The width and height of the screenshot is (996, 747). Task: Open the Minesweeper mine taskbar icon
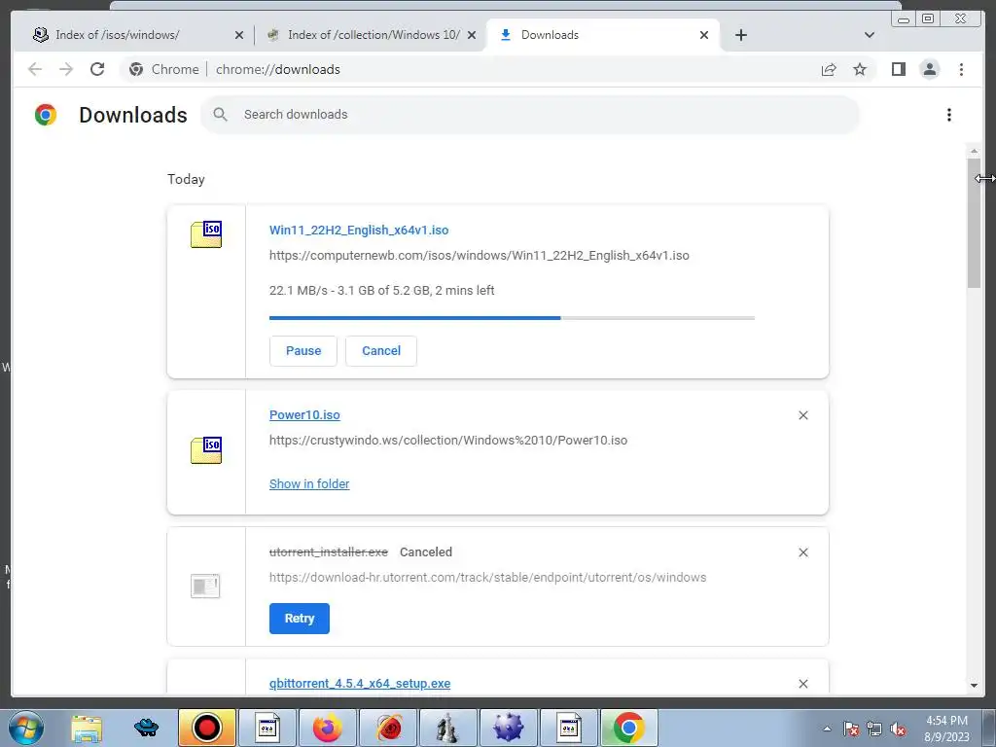tap(508, 728)
